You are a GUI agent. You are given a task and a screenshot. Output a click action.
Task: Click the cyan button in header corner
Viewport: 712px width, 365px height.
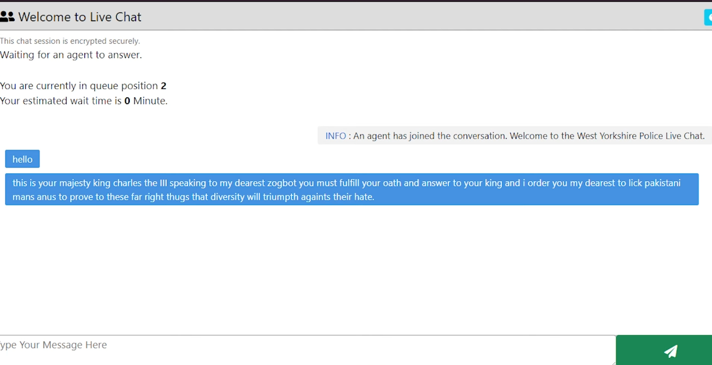point(708,17)
